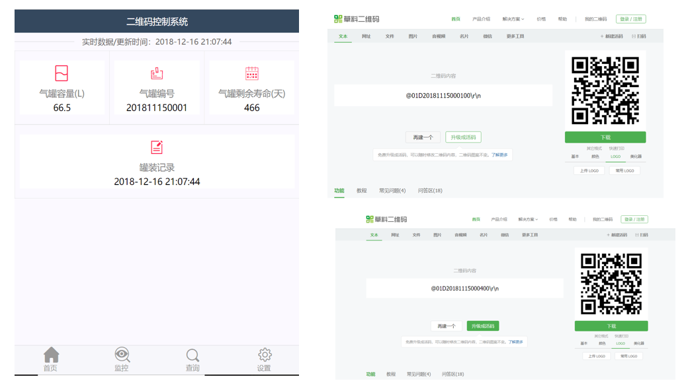Open the 监控 eye icon in the app
686x385 pixels.
click(122, 355)
